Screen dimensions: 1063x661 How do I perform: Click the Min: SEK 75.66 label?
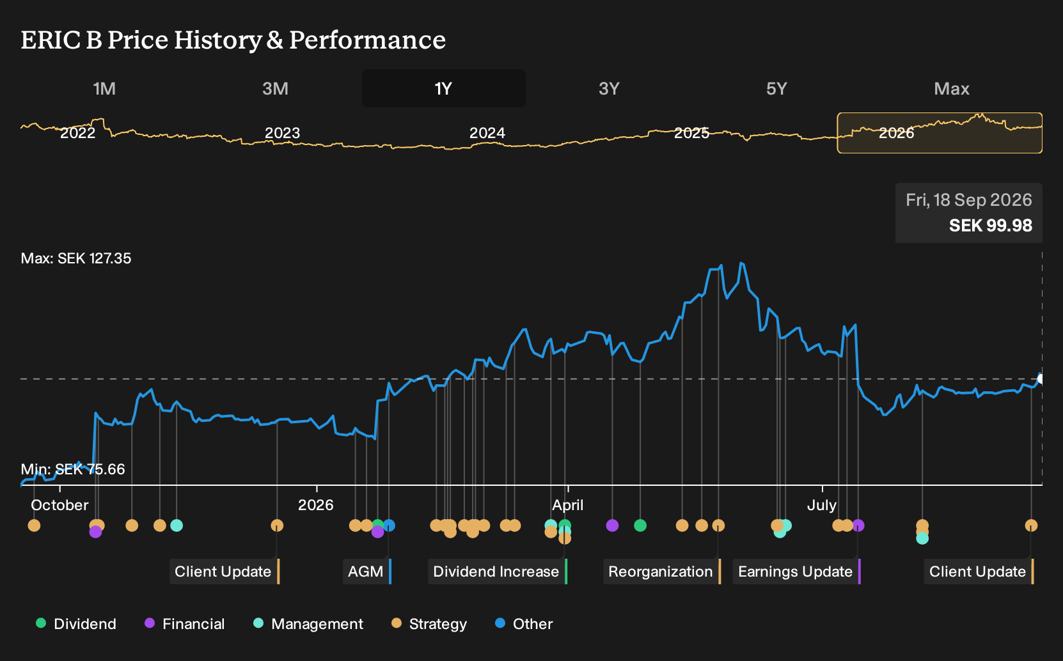[x=73, y=469]
